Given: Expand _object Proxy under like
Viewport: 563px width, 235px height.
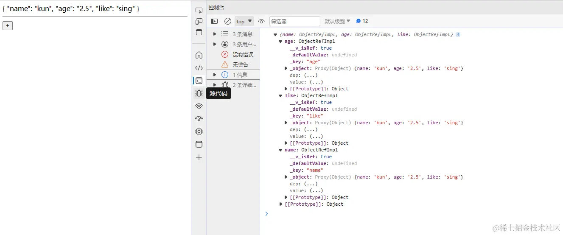Looking at the screenshot, I should tap(286, 123).
